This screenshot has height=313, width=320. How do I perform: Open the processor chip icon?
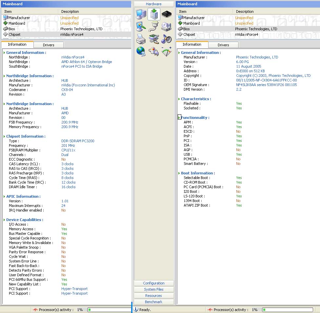[167, 14]
